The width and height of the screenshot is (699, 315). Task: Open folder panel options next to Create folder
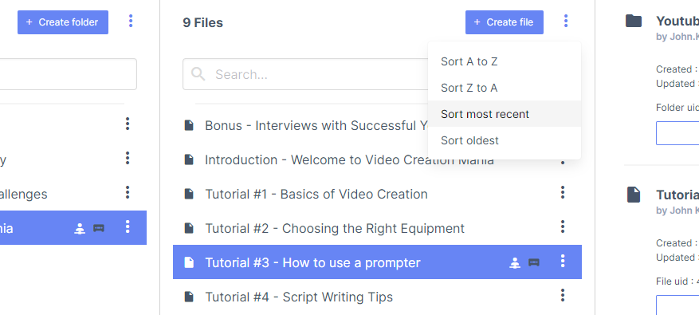tap(131, 21)
